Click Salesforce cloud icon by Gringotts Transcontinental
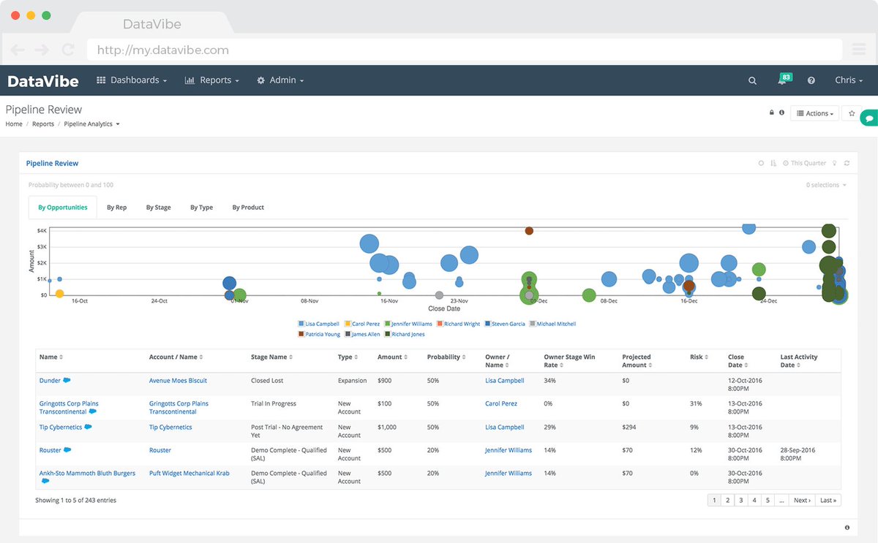The image size is (878, 543). click(x=93, y=411)
